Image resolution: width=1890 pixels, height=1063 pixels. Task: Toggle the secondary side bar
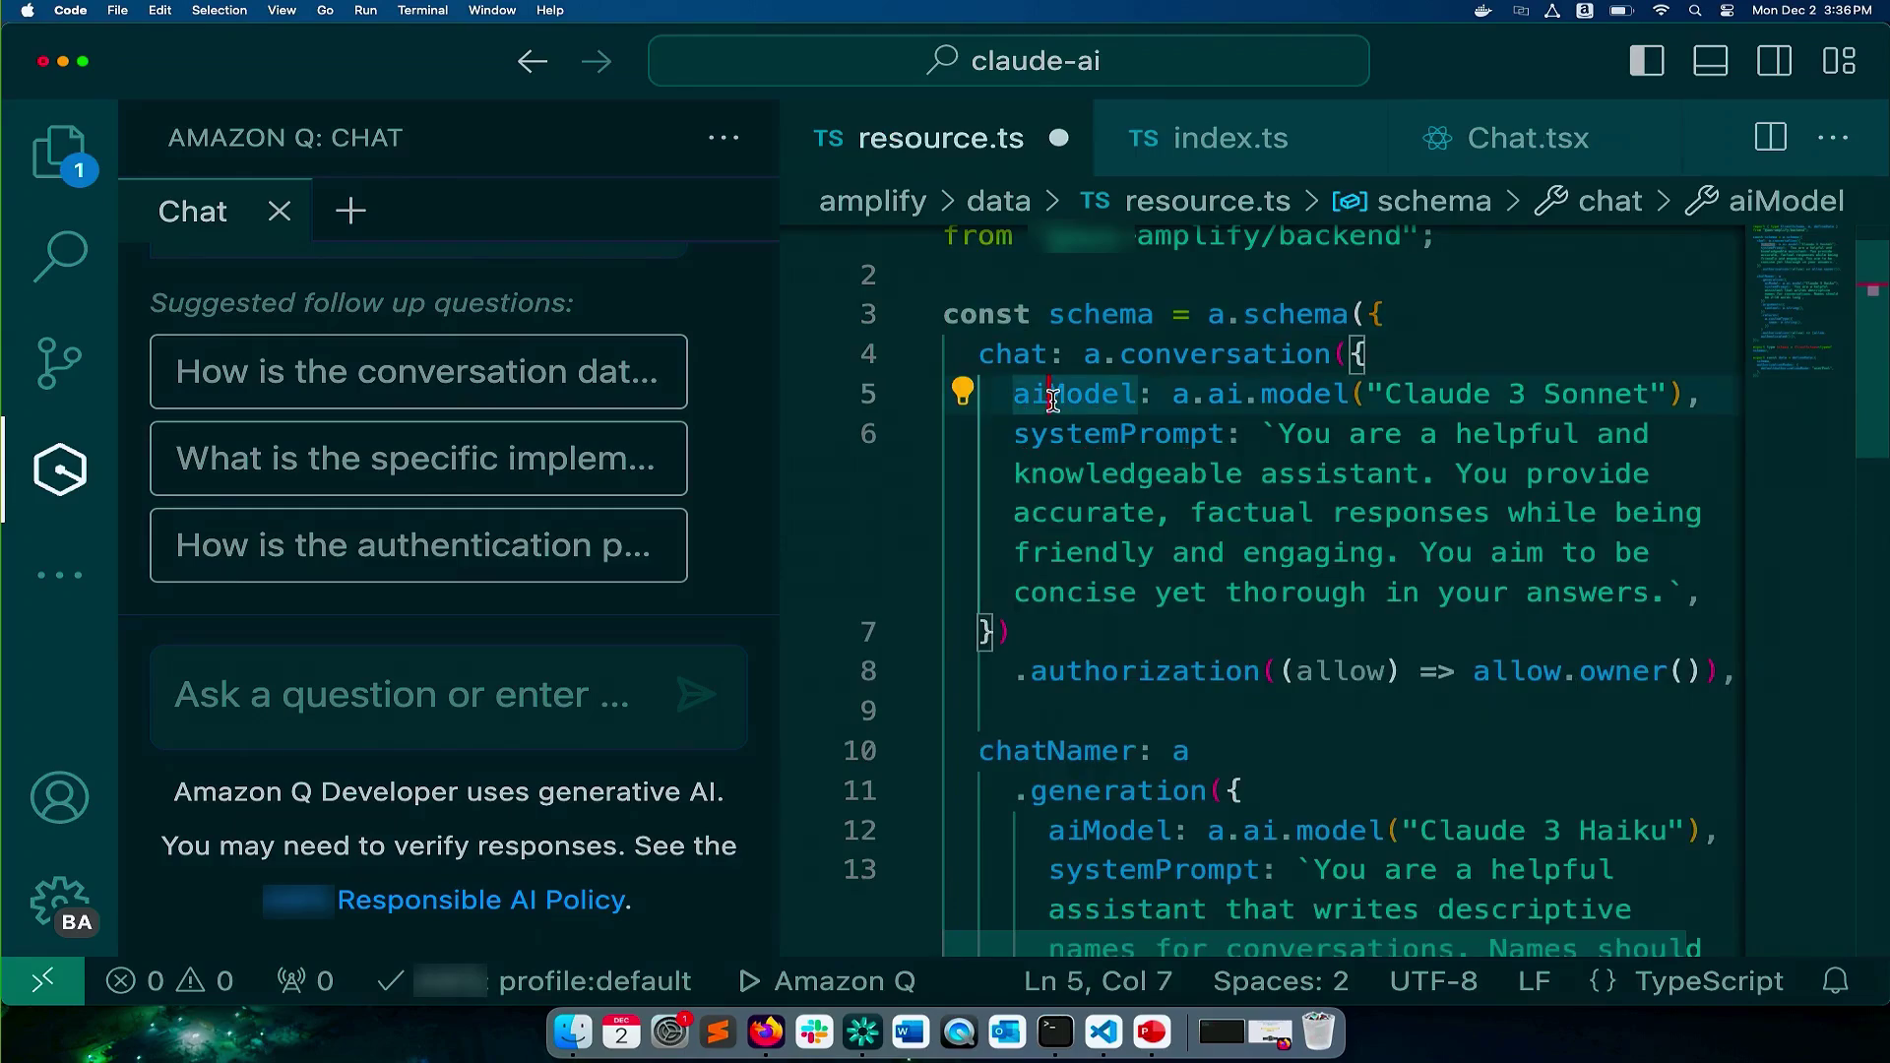1775,61
